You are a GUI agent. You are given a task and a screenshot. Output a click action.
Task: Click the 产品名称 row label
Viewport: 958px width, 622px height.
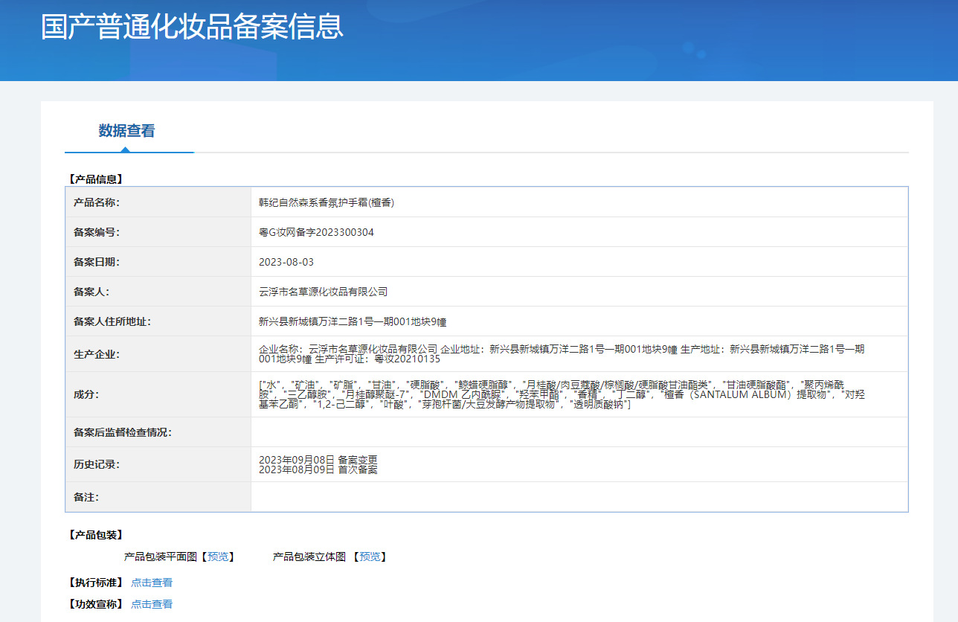pyautogui.click(x=97, y=202)
